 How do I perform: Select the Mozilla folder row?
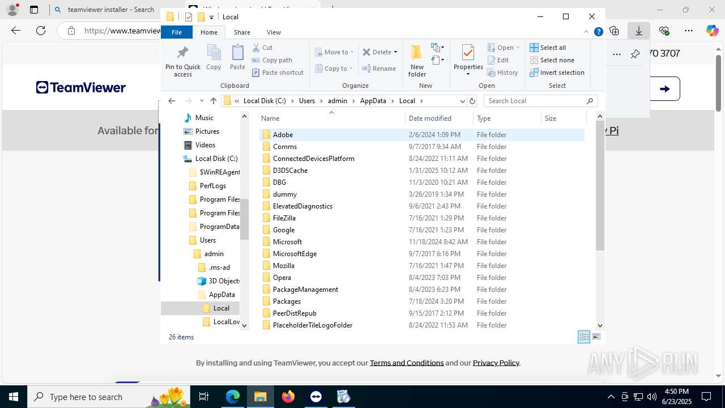pyautogui.click(x=422, y=266)
